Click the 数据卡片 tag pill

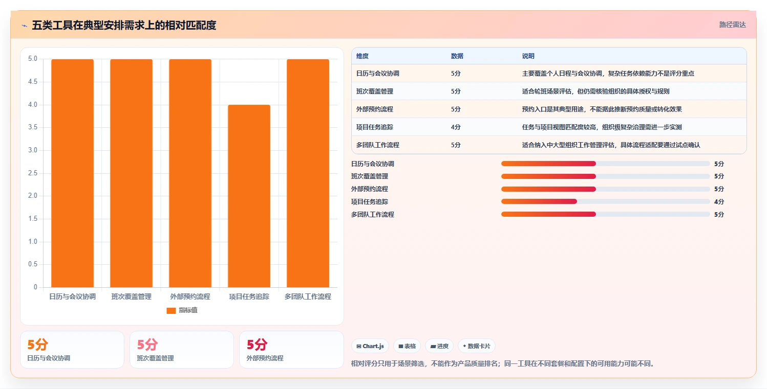[x=477, y=346]
